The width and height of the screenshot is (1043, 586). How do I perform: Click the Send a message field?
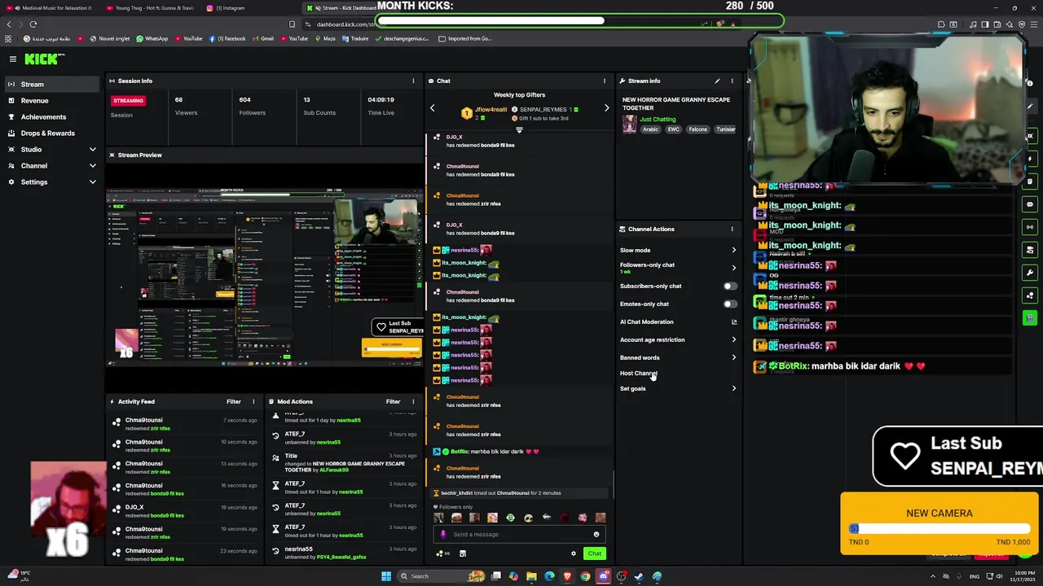pyautogui.click(x=520, y=535)
